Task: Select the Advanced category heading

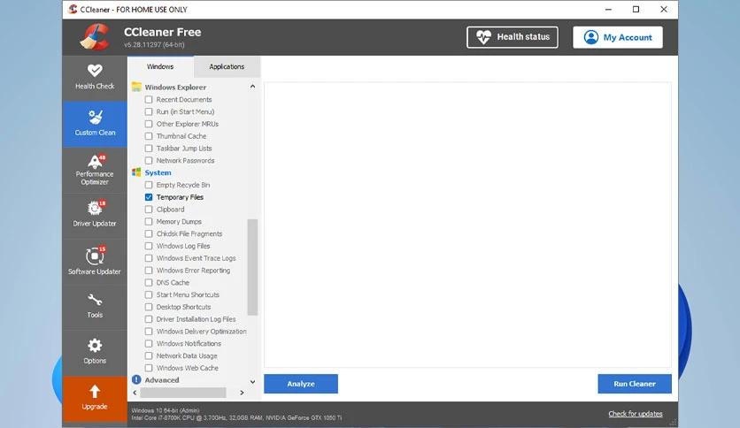Action: [162, 380]
